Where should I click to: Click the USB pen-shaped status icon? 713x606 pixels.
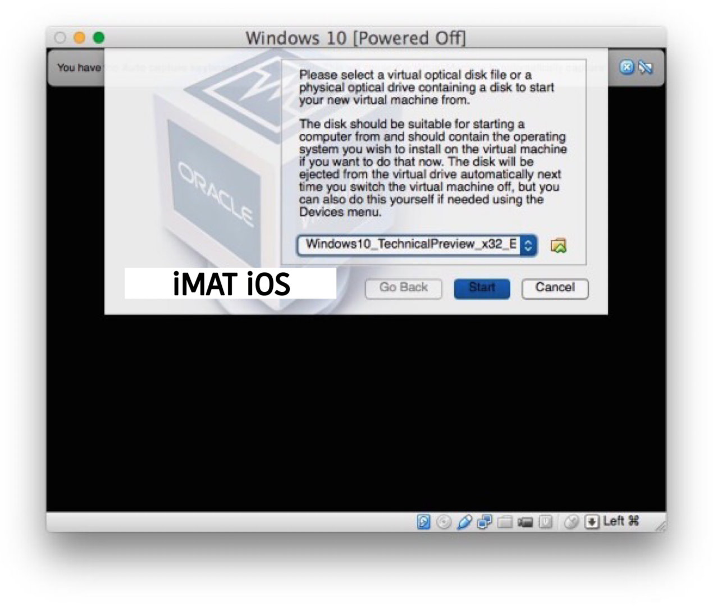(464, 522)
